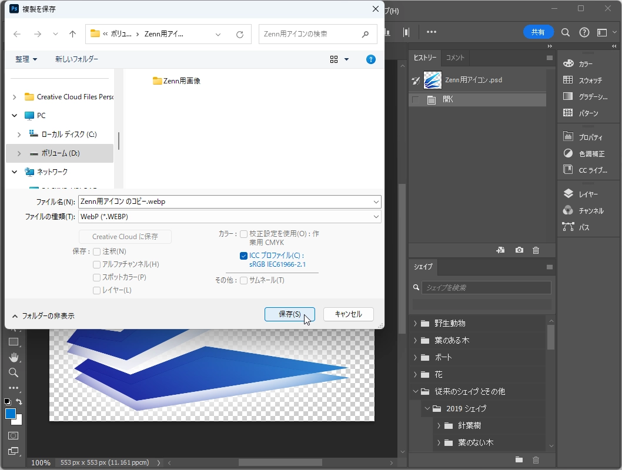Switch to the コメント tab
Image resolution: width=622 pixels, height=470 pixels.
coord(455,58)
